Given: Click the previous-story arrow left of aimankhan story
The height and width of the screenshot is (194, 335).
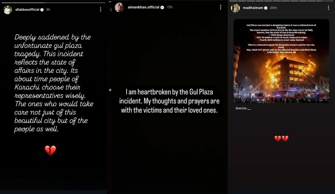Looking at the screenshot, I should [x=110, y=90].
